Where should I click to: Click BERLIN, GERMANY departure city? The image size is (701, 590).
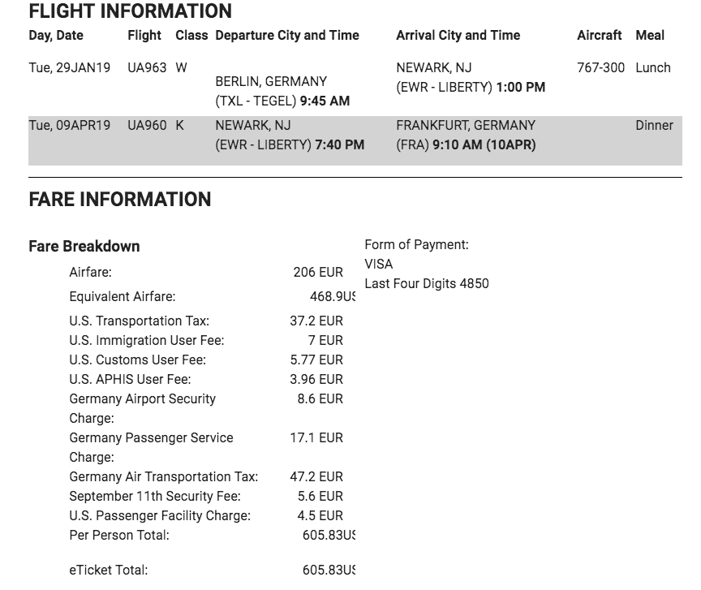271,82
